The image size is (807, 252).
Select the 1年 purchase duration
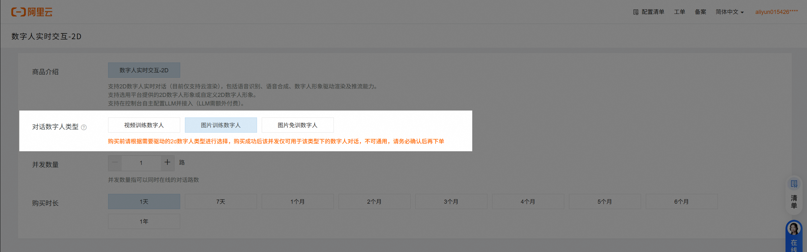(144, 221)
